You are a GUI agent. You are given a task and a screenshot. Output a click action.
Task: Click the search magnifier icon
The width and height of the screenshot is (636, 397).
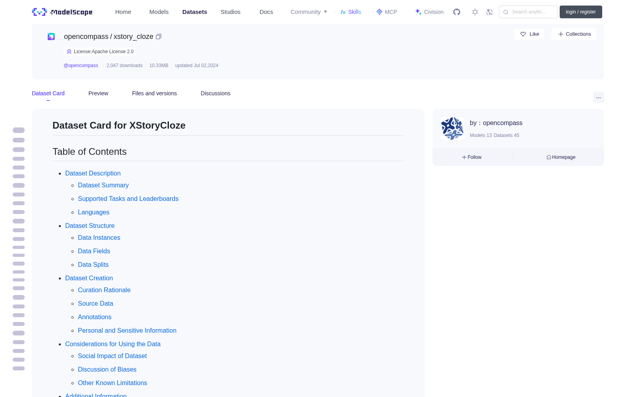pyautogui.click(x=506, y=12)
